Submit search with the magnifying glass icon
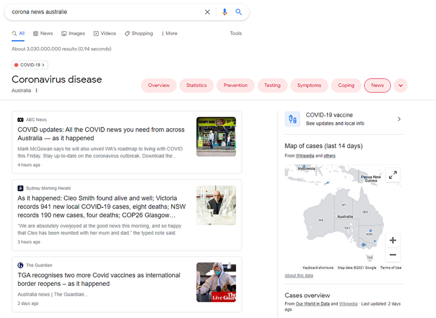The image size is (436, 318). [239, 12]
